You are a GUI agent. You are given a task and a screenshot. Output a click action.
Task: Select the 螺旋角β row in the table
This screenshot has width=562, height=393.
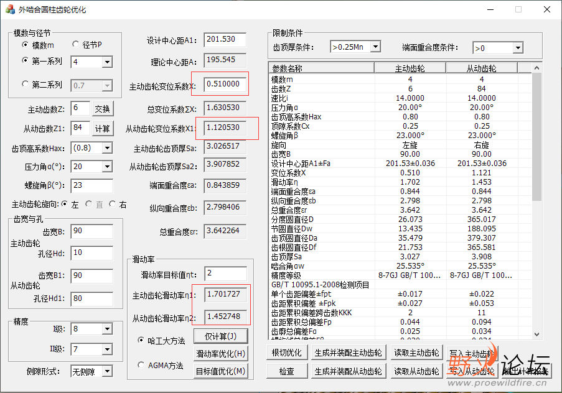click(x=400, y=136)
